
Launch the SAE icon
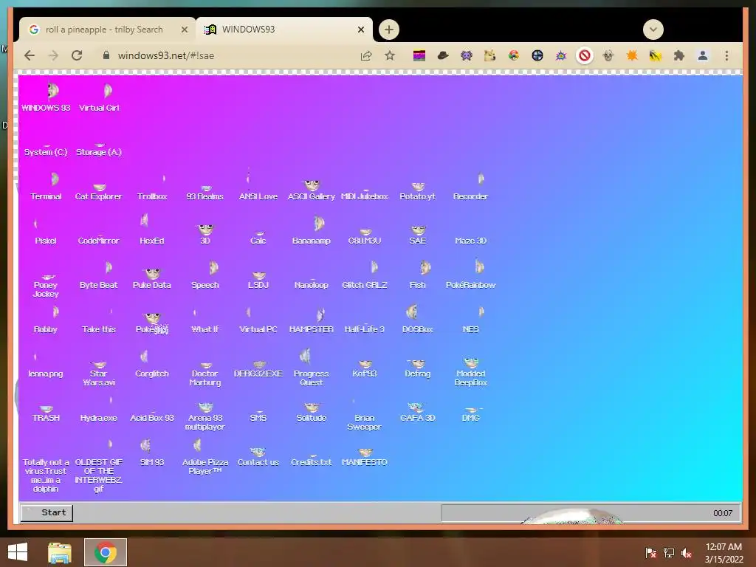(418, 235)
